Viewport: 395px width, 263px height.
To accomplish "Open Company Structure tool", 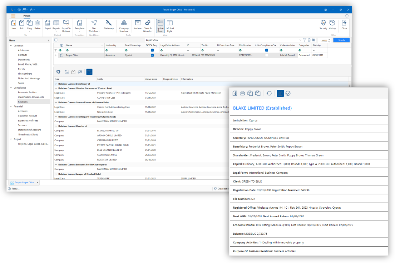I will (124, 23).
